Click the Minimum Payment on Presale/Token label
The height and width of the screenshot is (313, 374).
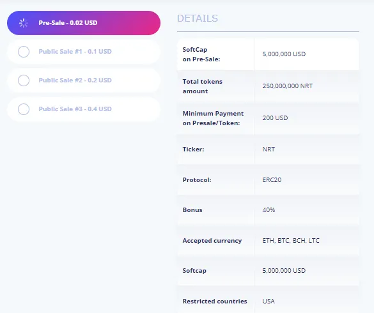coord(213,118)
